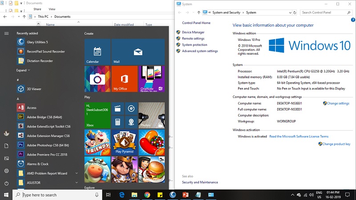Image resolution: width=356 pixels, height=200 pixels.
Task: Open the My Office tile
Action: (x=125, y=79)
